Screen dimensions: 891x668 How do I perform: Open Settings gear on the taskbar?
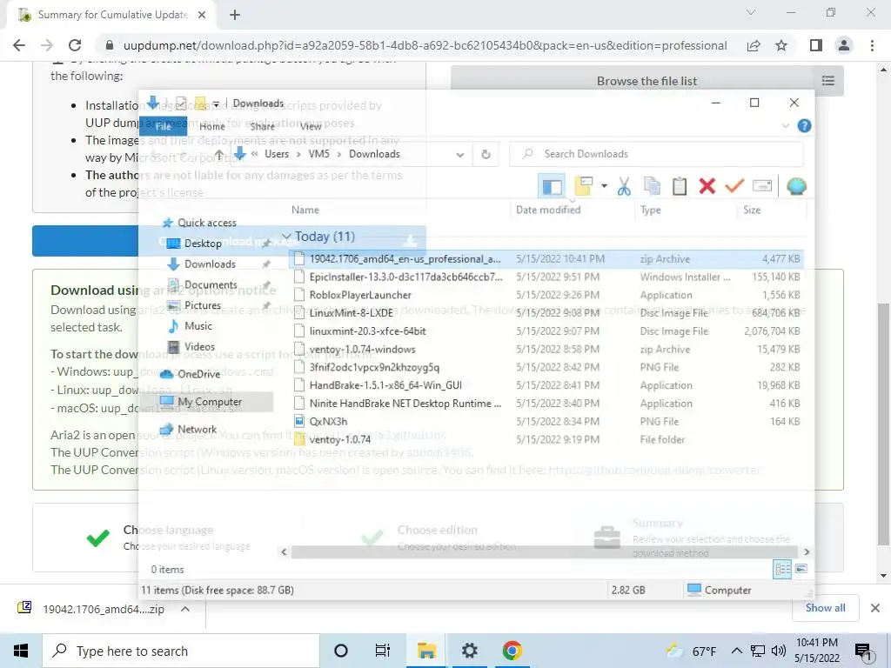pos(469,651)
